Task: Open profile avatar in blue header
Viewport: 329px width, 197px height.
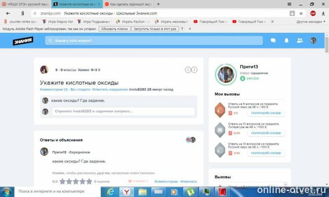Action: coord(313,40)
